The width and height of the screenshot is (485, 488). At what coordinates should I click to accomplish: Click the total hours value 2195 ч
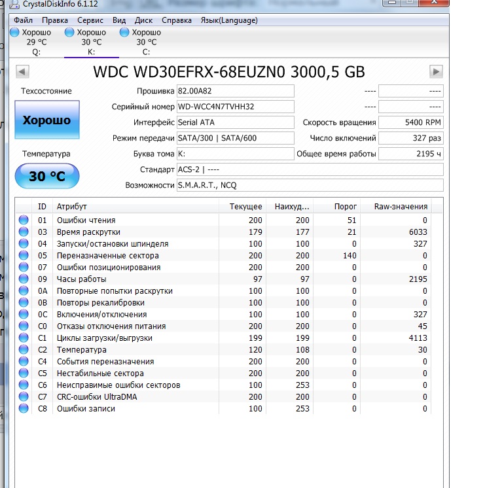[x=411, y=154]
